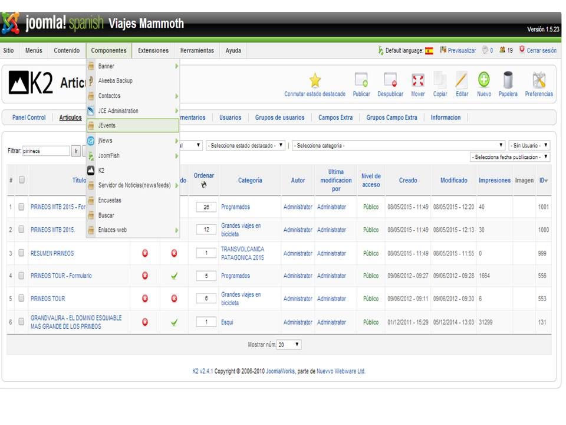Check the GRANDVALIRA row checkbox

coord(21,321)
